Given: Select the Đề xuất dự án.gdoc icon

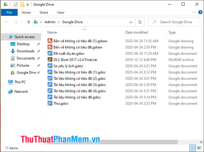Looking at the screenshot, I should click(50, 53).
